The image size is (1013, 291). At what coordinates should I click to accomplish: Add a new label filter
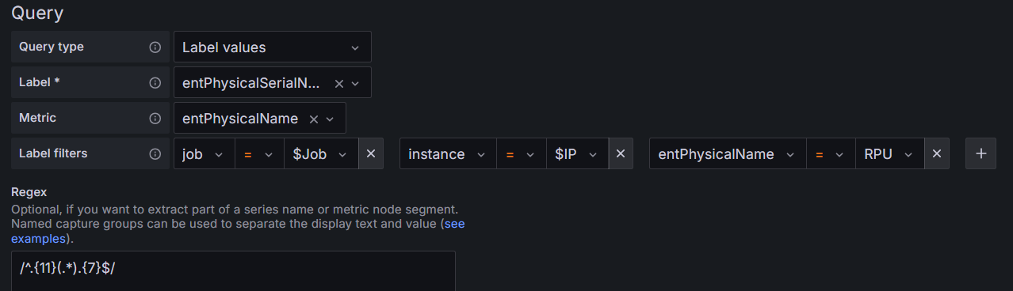point(981,154)
